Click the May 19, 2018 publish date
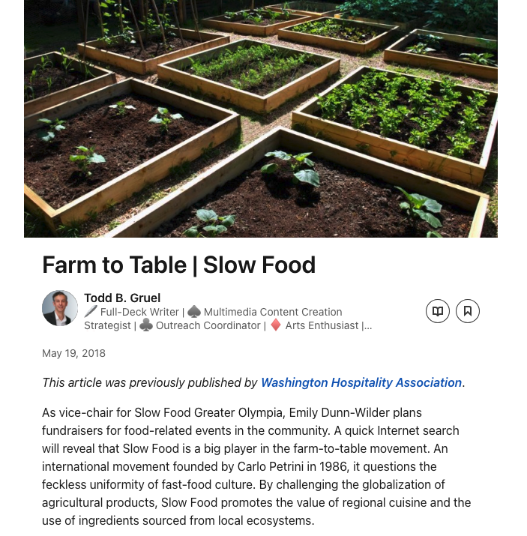Viewport: 527px width, 536px height. click(73, 353)
